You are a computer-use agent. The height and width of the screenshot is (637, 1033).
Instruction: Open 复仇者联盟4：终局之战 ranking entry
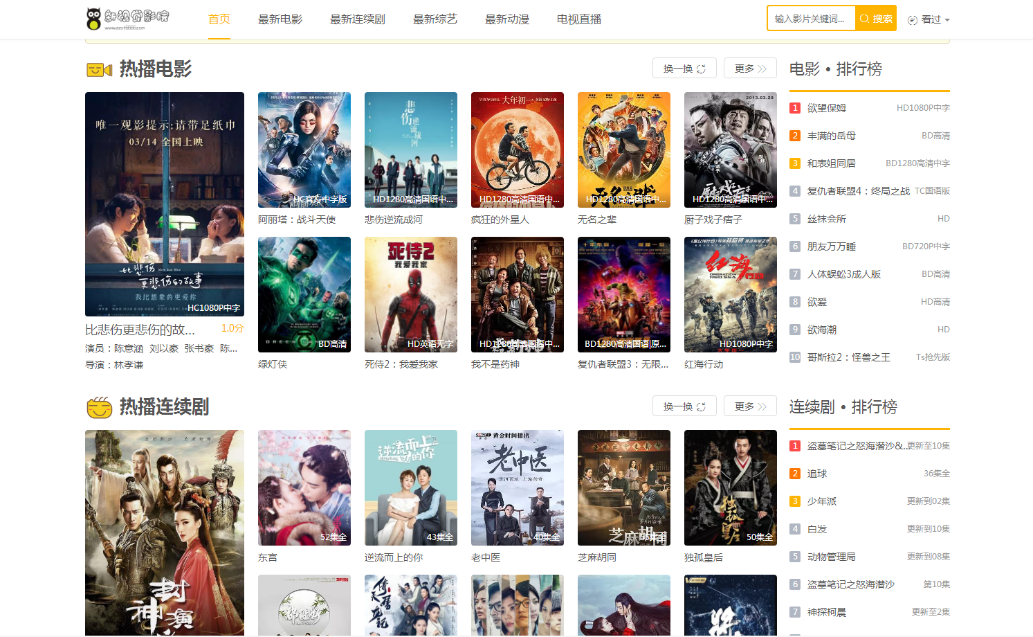click(859, 191)
